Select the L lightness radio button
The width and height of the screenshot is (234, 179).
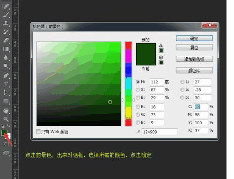182,82
